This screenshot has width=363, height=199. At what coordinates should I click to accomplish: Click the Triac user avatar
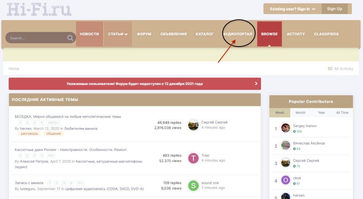click(193, 158)
